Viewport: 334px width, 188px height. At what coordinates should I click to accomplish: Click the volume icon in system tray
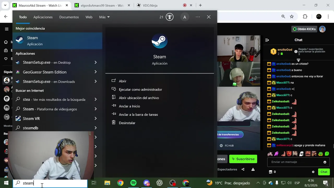289,183
